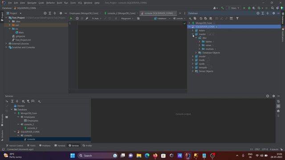
Task: Expand views folder under dbo
Action: click(x=199, y=45)
